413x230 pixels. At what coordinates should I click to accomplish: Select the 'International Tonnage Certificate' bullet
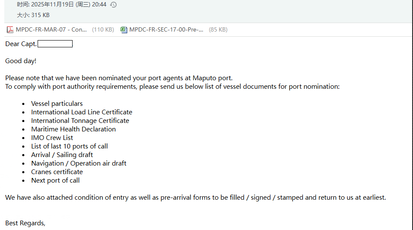[x=80, y=121]
